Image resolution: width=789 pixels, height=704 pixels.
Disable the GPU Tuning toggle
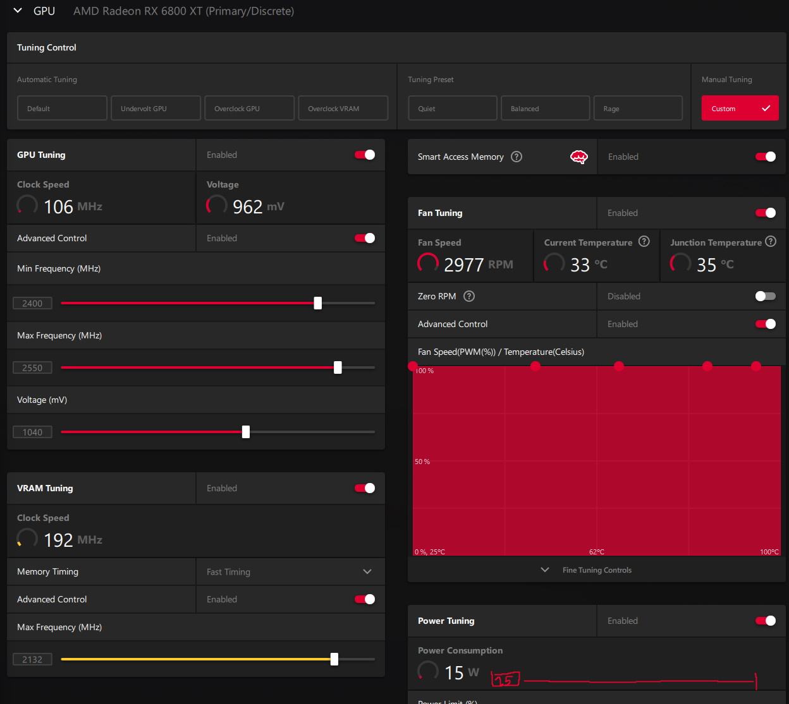[x=365, y=155]
